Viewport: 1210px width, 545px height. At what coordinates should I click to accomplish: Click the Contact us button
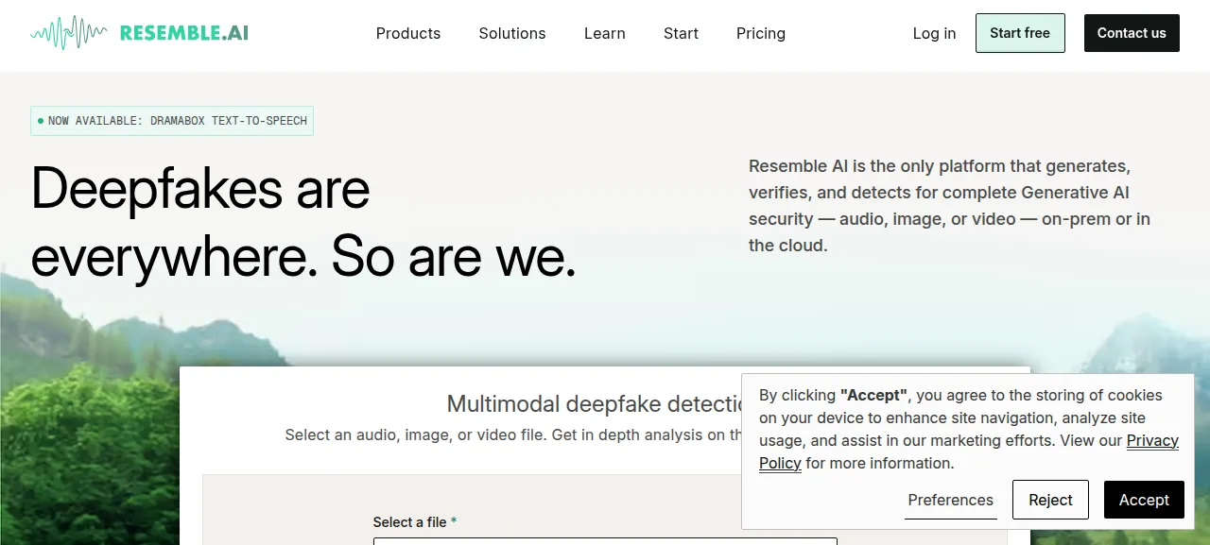1132,33
